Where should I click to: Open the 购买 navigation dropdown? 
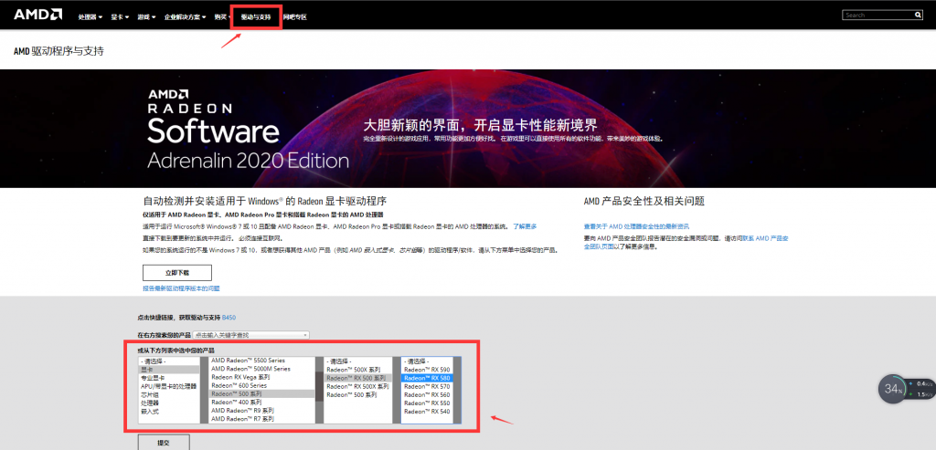223,17
